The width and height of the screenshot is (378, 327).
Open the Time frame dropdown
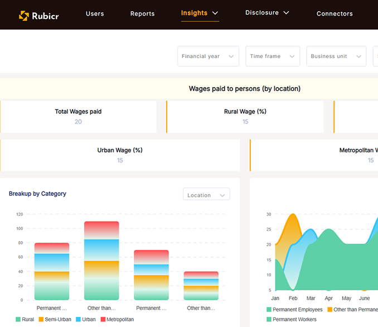tap(272, 56)
